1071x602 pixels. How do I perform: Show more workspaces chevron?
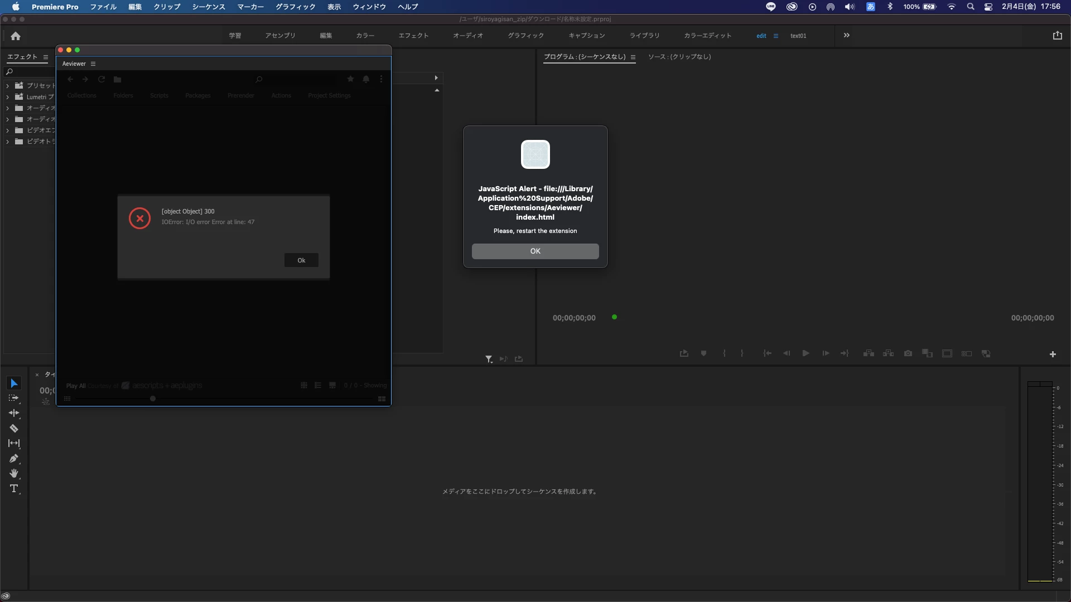click(x=846, y=35)
